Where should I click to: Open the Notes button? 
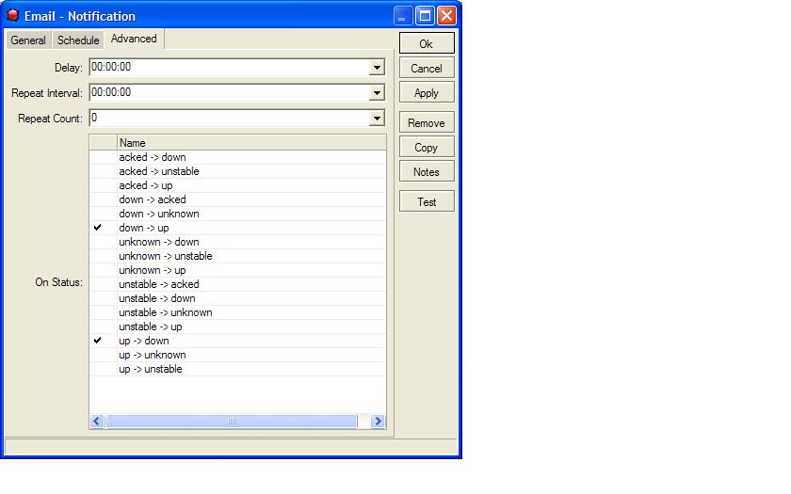point(427,171)
